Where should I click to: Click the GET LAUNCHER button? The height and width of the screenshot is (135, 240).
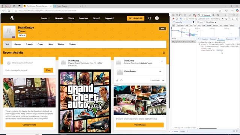135,18
